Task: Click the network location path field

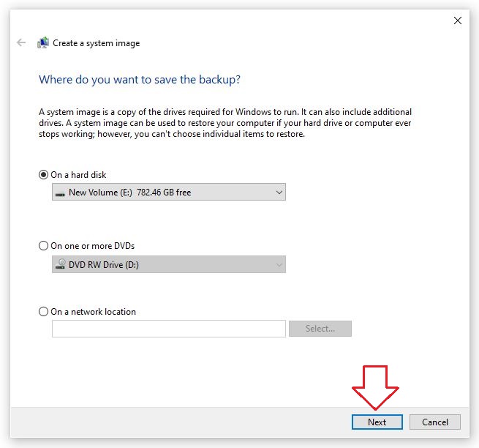Action: coord(169,329)
